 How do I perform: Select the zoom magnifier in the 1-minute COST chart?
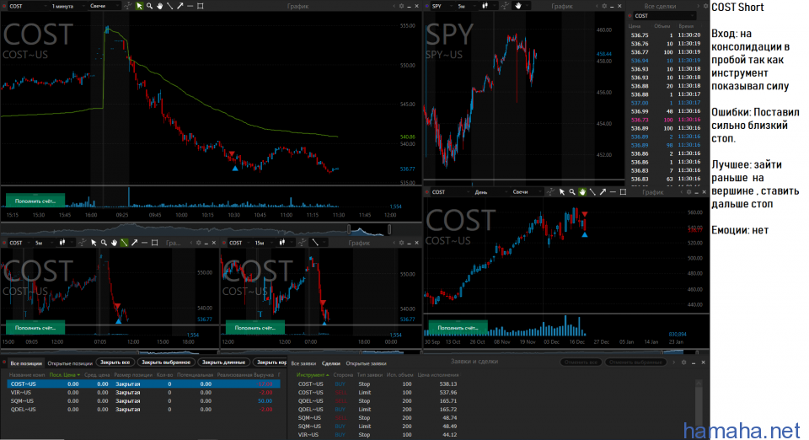tap(150, 6)
